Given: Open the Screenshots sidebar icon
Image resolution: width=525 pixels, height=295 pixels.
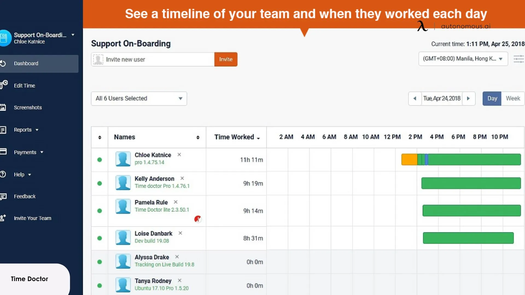Looking at the screenshot, I should [3, 107].
